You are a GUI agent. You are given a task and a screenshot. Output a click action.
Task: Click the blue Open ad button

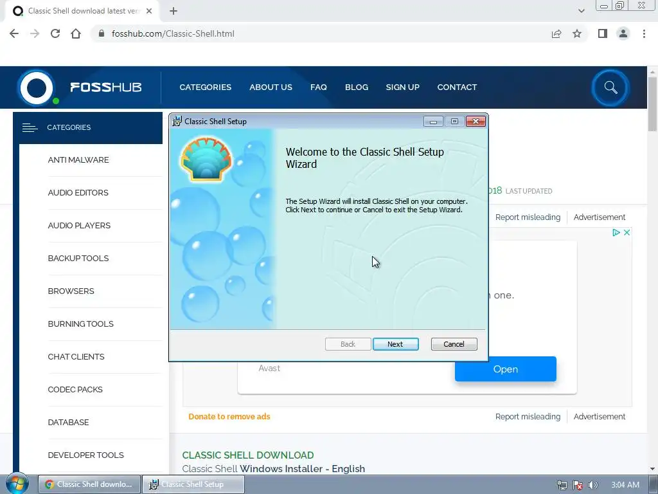(x=505, y=369)
